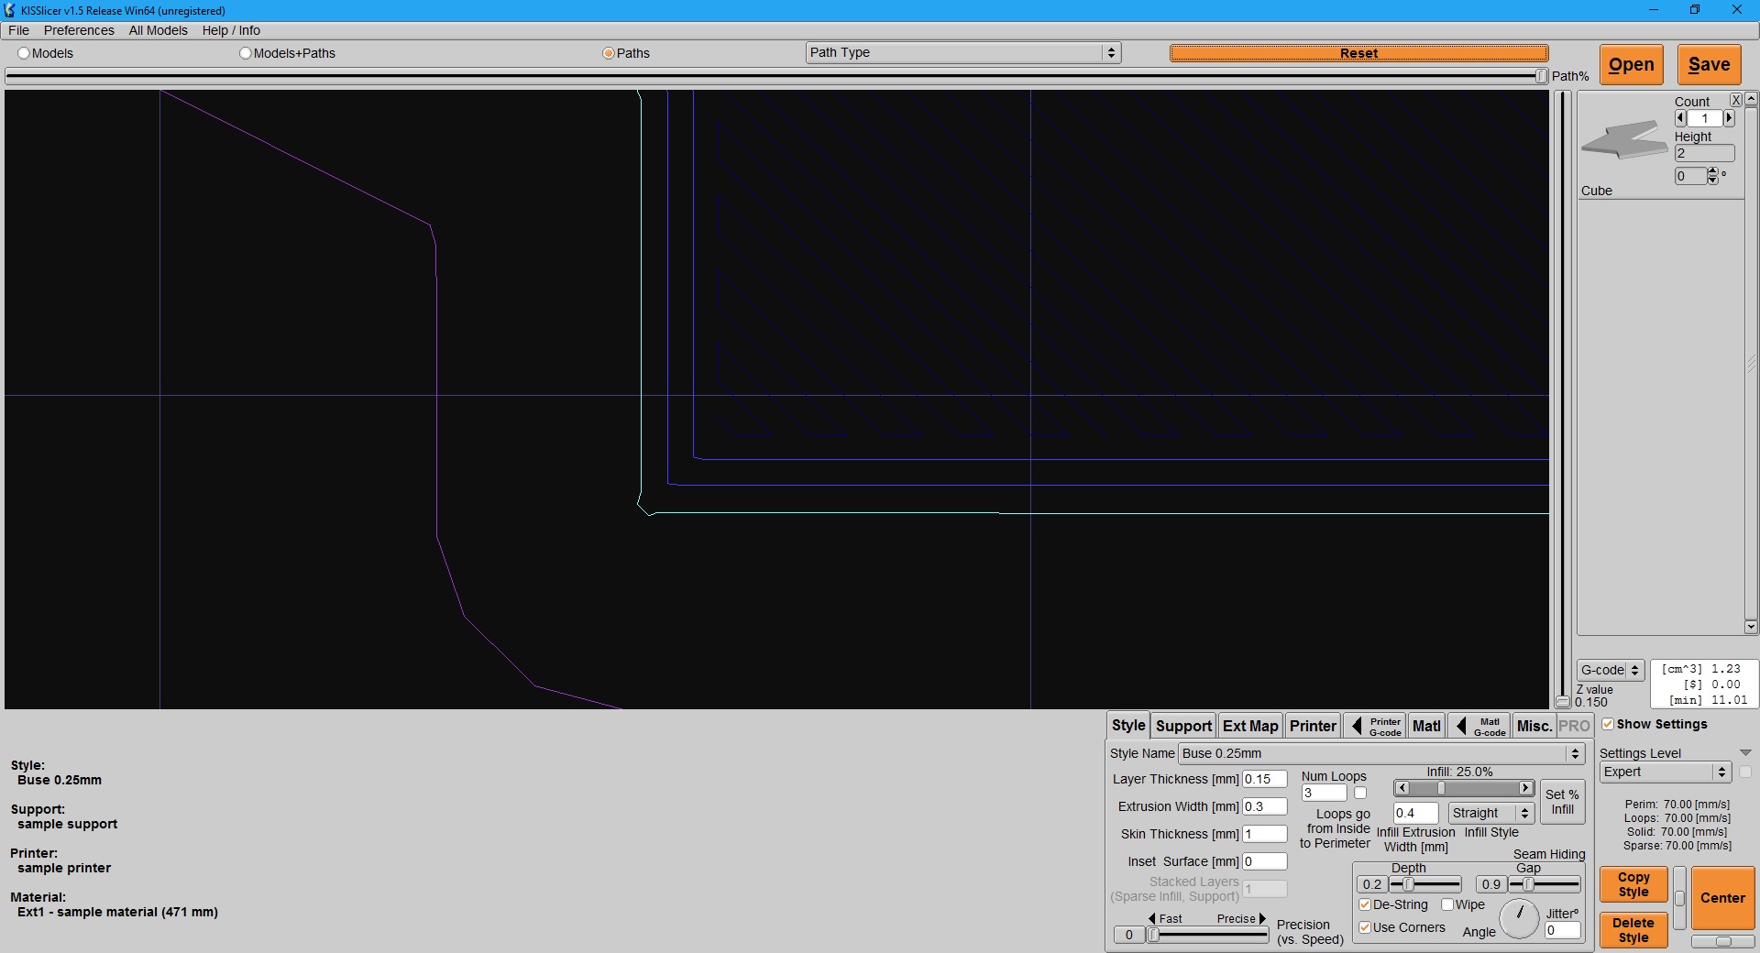Toggle the Use Corners checkbox
1760x953 pixels.
click(1365, 927)
